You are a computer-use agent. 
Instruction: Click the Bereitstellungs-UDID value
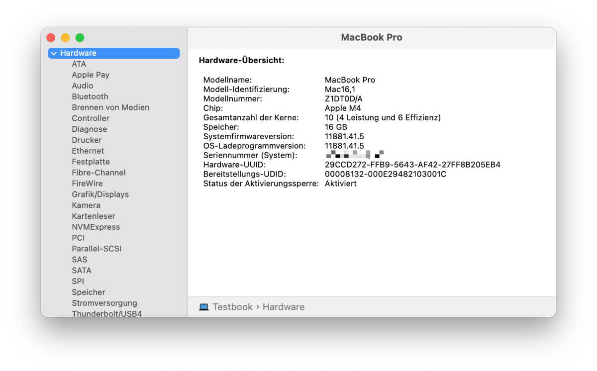tap(386, 174)
